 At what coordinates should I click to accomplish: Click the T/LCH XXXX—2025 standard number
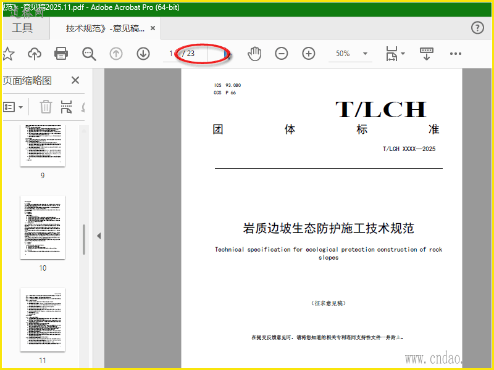pyautogui.click(x=409, y=149)
